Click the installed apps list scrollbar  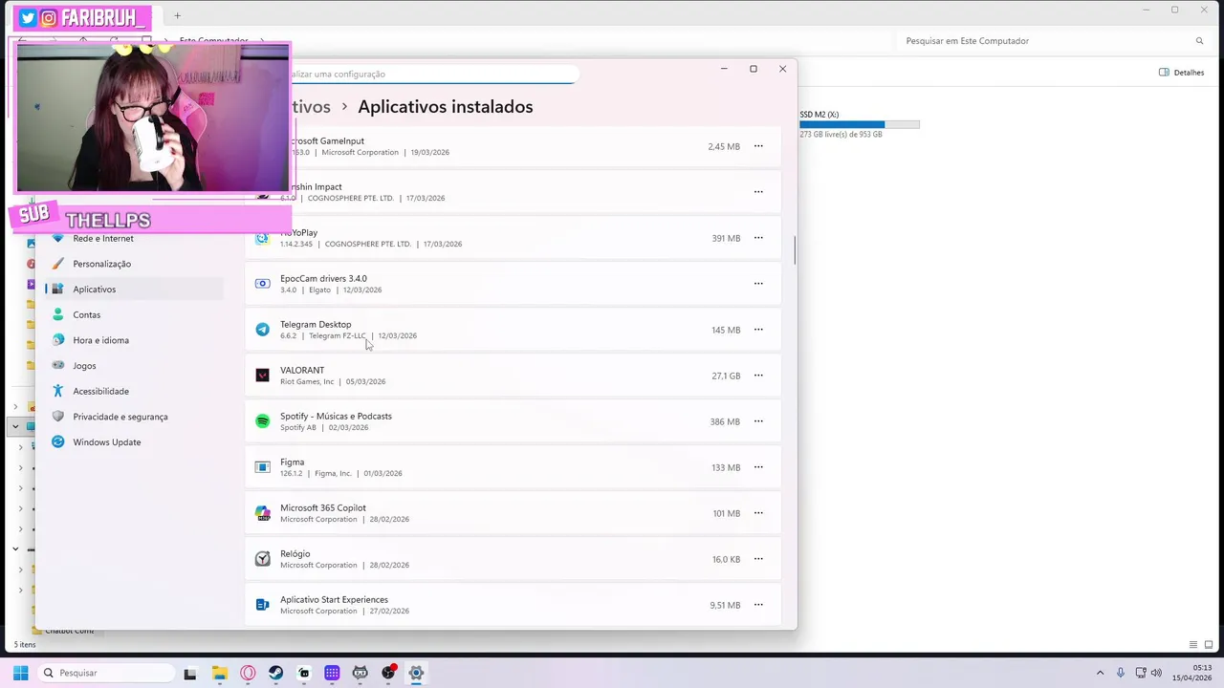coord(794,249)
